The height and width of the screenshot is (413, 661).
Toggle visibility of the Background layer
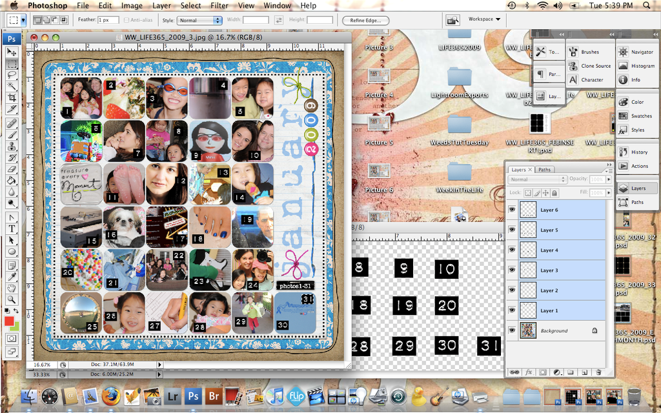[512, 330]
